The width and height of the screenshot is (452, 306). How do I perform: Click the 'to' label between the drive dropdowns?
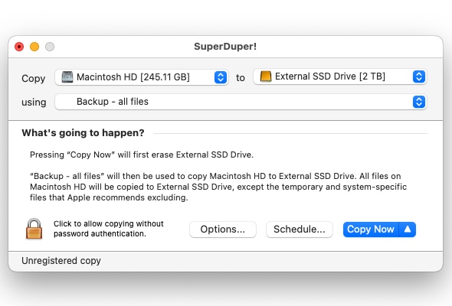tap(241, 78)
